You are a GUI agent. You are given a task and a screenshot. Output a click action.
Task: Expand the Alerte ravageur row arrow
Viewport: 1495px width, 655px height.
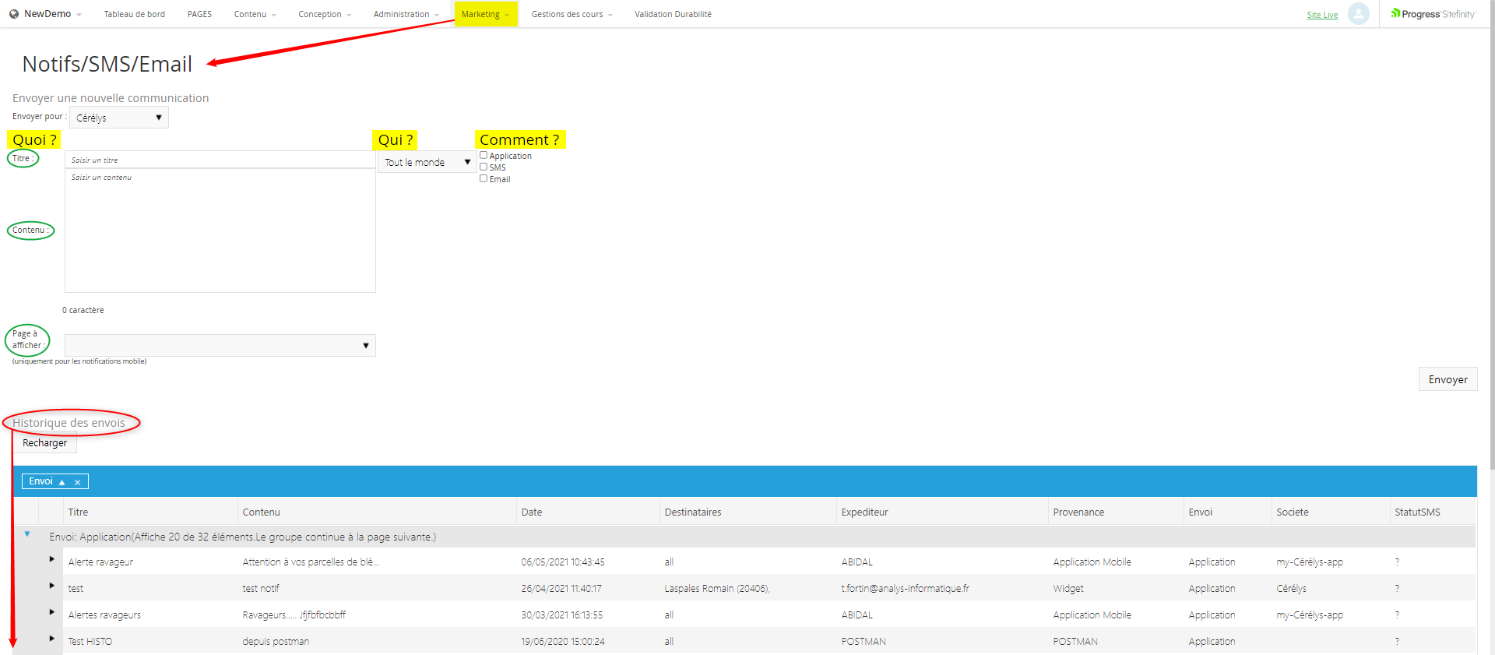pos(52,559)
